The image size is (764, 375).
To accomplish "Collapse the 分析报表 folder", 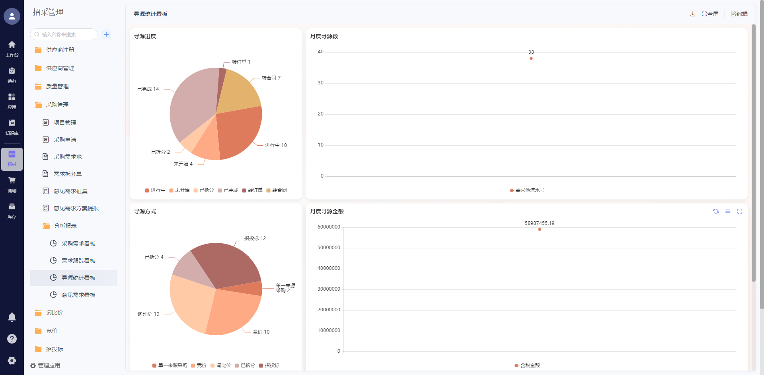I will coord(65,226).
